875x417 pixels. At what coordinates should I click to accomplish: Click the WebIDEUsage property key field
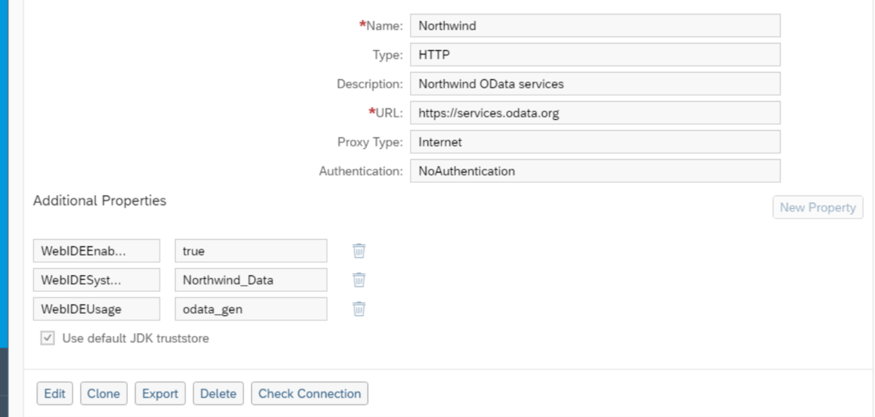[97, 309]
